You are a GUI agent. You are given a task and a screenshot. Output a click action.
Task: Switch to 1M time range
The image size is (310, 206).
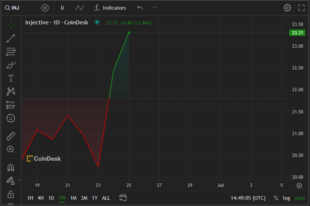[73, 198]
